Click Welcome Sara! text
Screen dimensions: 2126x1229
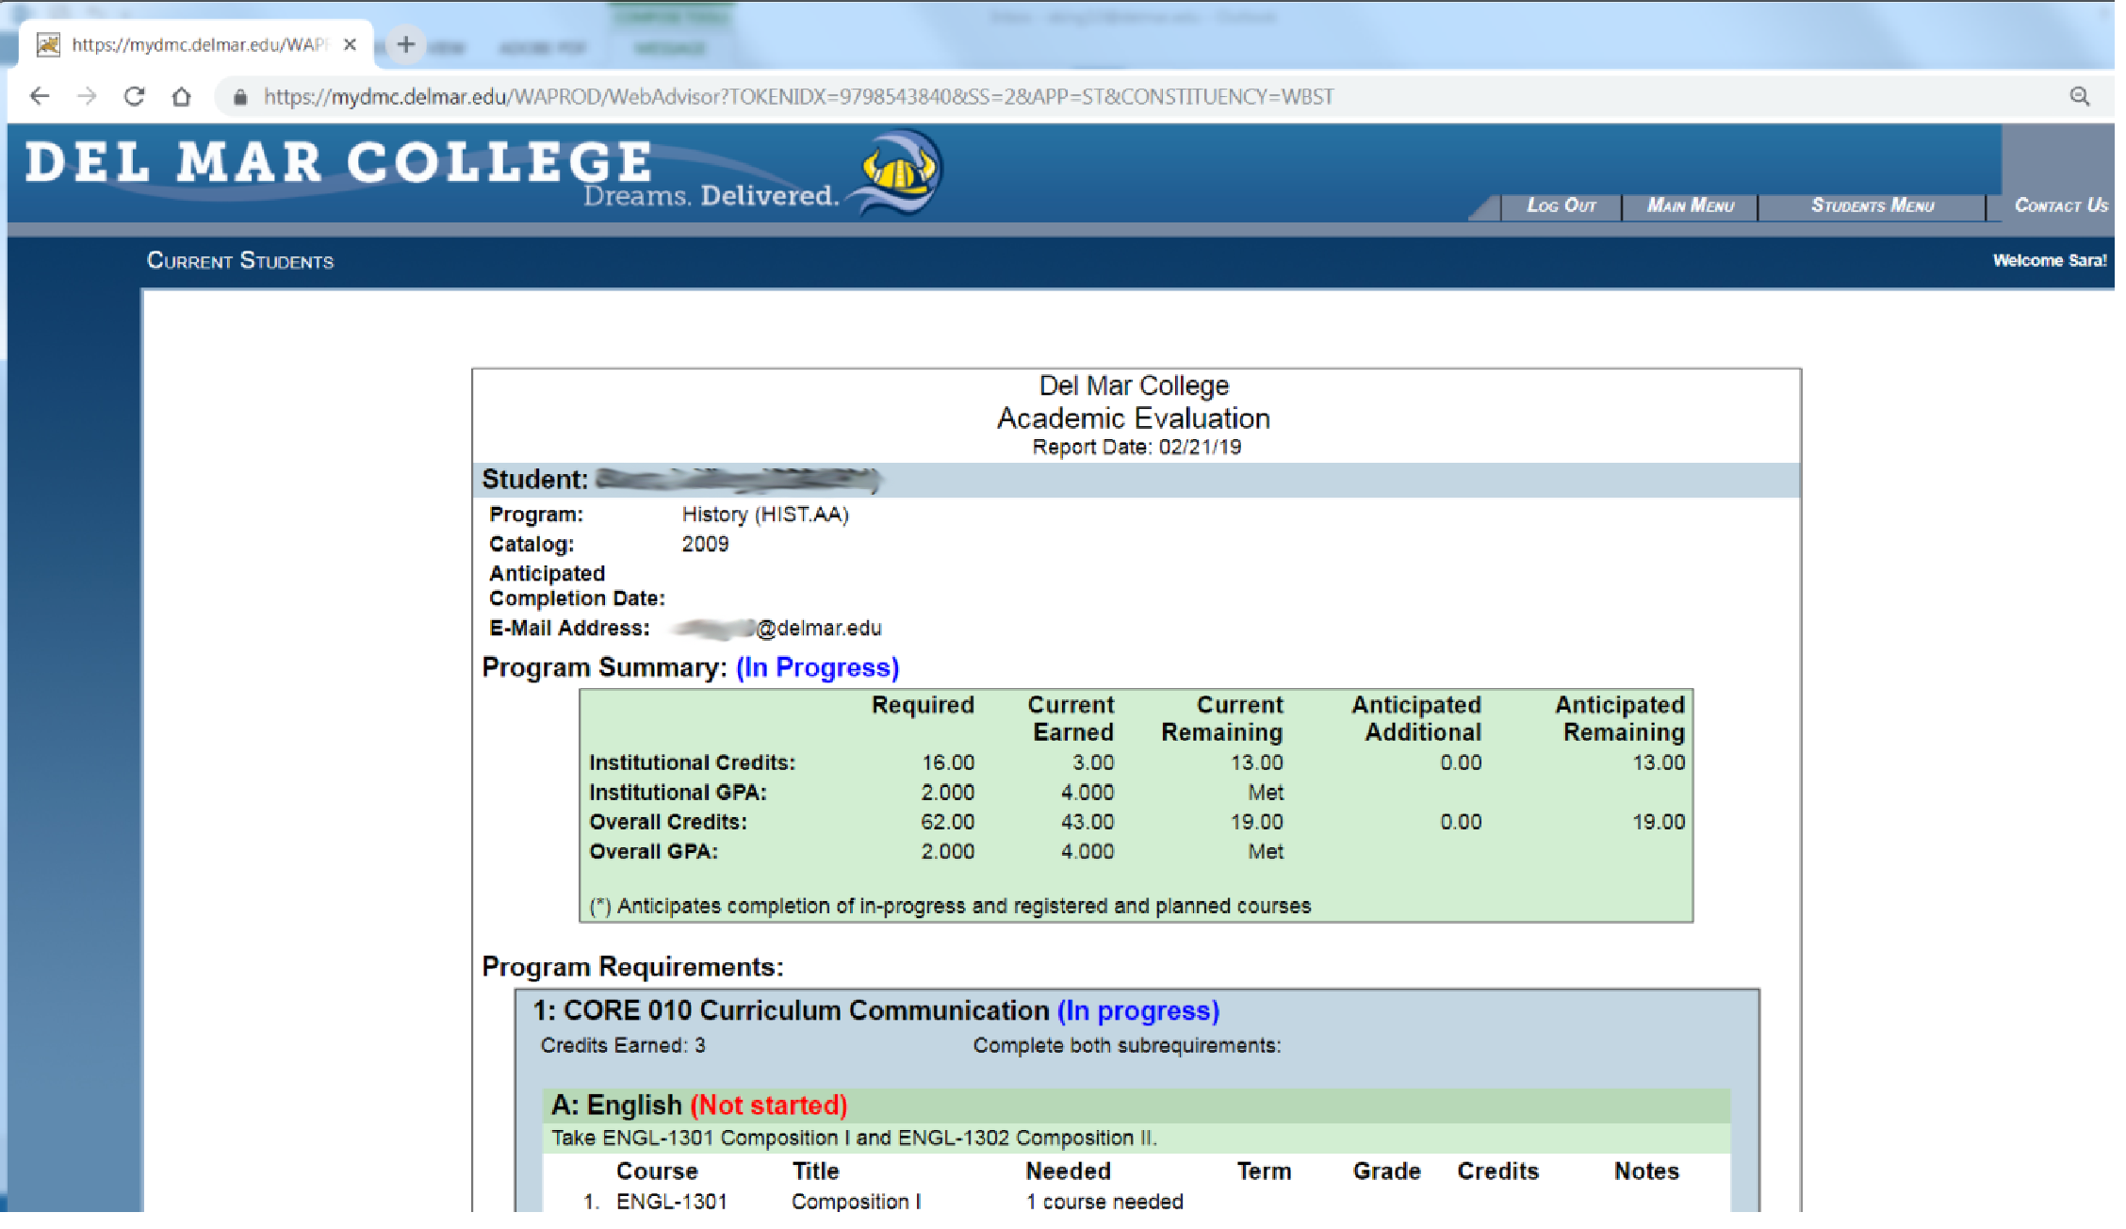click(x=2050, y=260)
